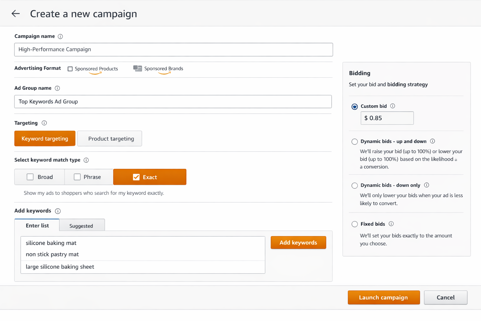
Task: Check the Broad match type checkbox
Action: click(x=30, y=177)
